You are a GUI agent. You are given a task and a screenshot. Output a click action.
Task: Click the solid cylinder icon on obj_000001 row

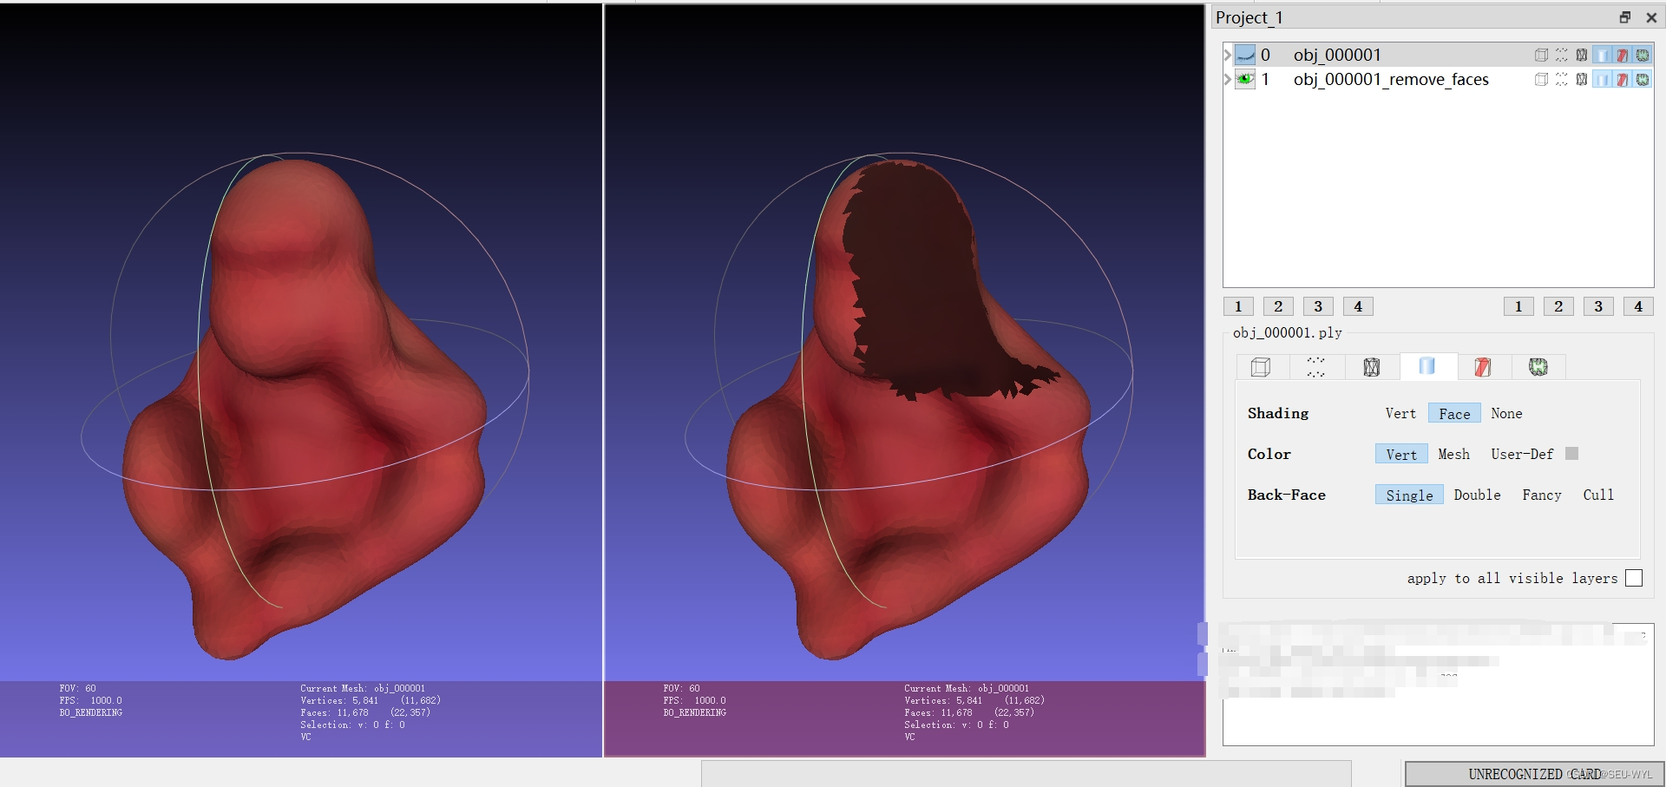click(x=1603, y=55)
